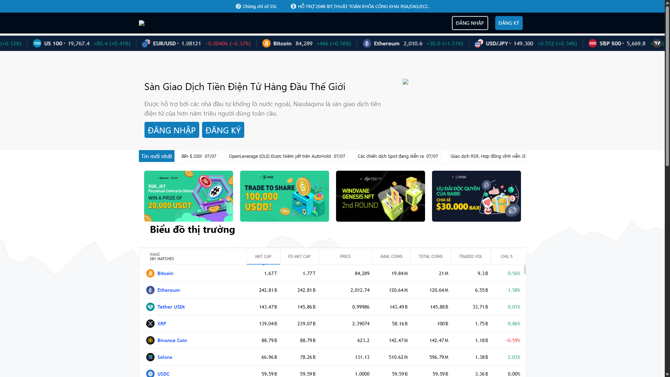This screenshot has height=377, width=670.
Task: Open the Solana link in the table
Action: [164, 357]
